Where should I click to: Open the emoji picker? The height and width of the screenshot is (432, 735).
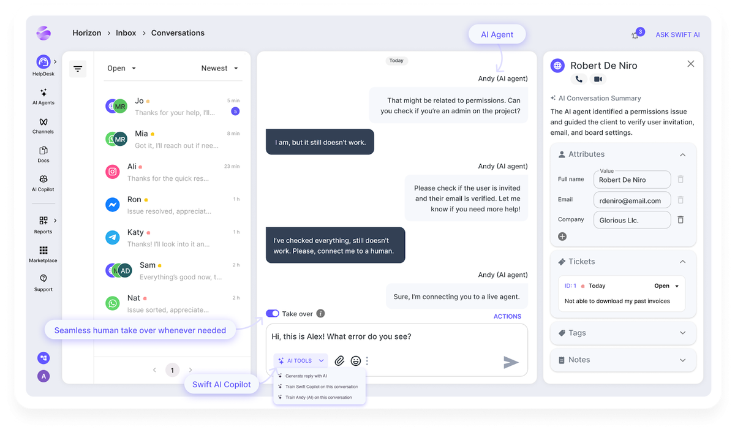pyautogui.click(x=356, y=361)
